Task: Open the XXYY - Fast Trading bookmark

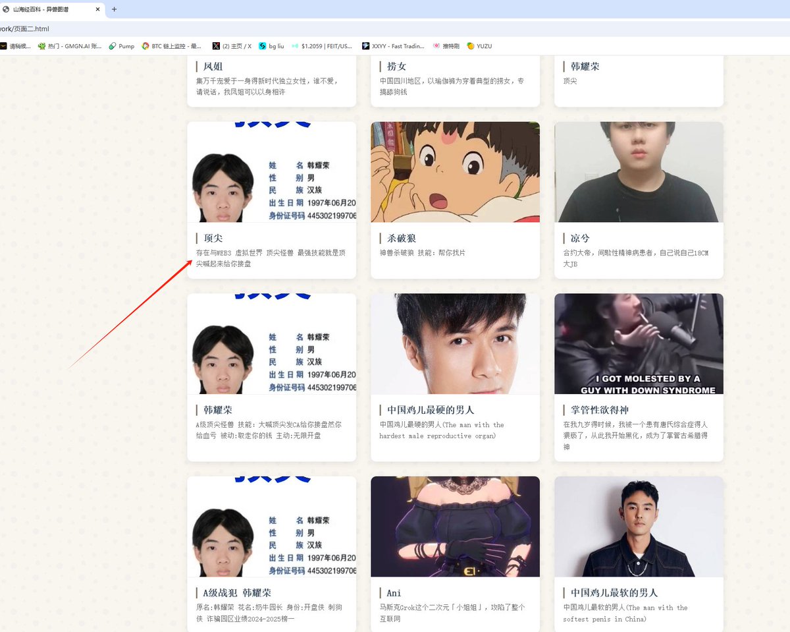Action: (394, 46)
